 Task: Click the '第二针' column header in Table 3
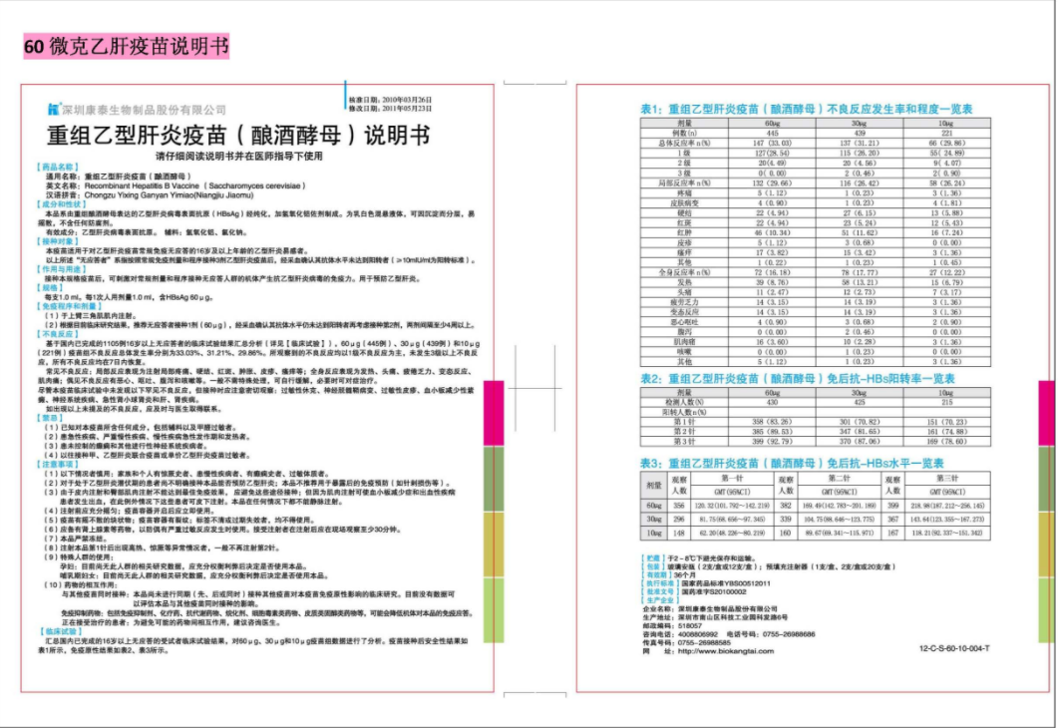tap(839, 479)
